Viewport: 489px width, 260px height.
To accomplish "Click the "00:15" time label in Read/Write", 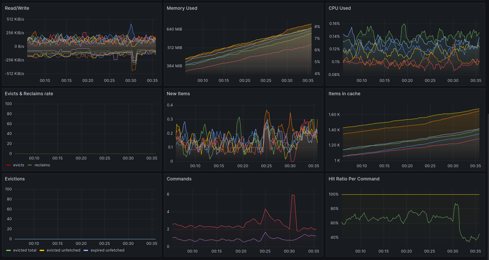I will (67, 81).
